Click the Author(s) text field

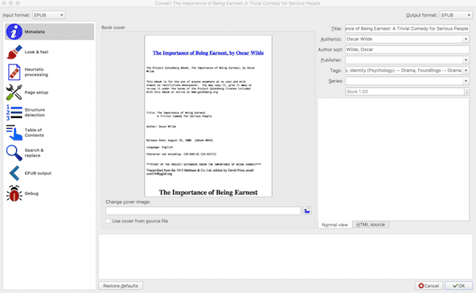click(x=404, y=39)
